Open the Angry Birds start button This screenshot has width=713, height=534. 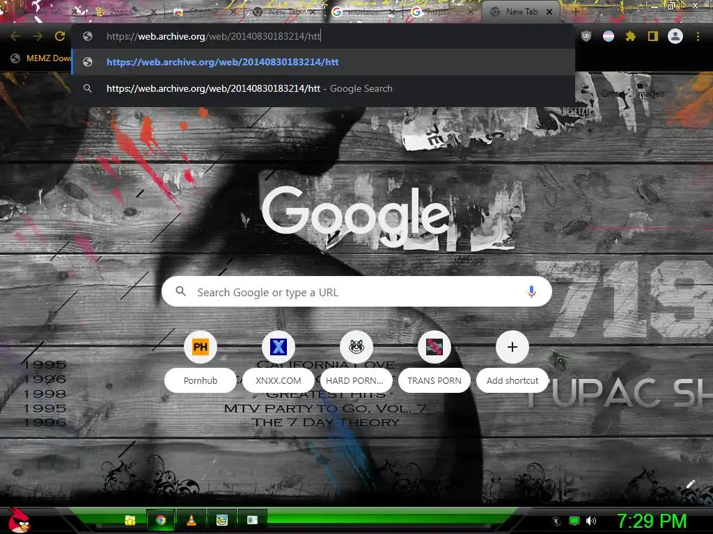18,520
